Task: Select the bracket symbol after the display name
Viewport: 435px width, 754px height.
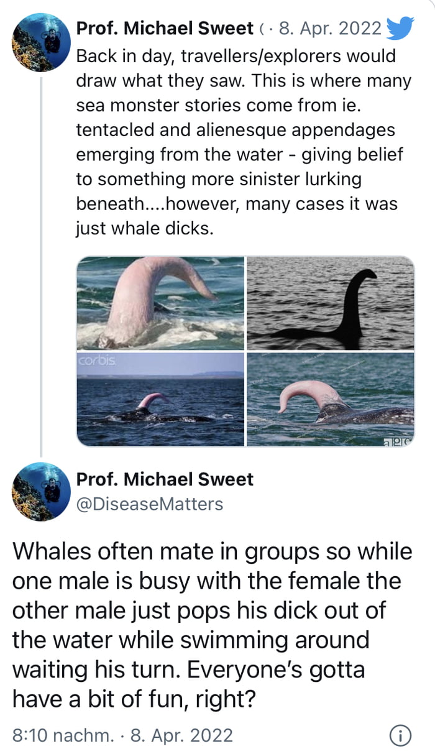Action: coord(263,27)
